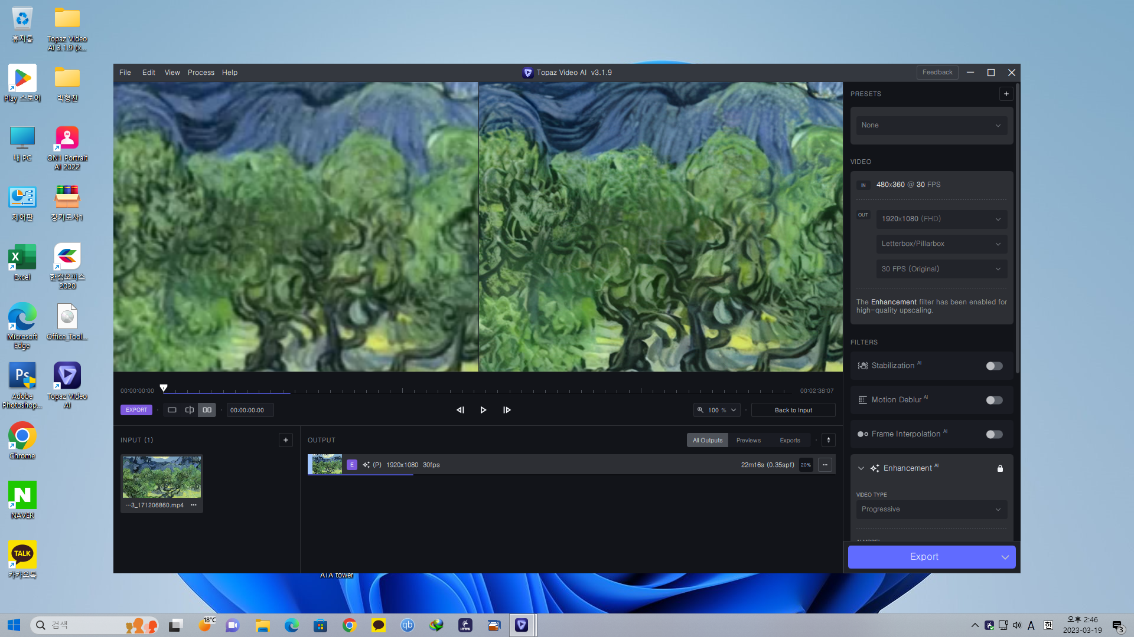Open Export options dropdown arrow
Screen dimensions: 1134x637
(x=1005, y=557)
